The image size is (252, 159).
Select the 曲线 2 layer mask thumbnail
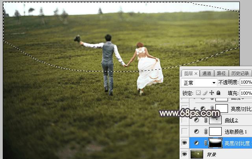215,120
